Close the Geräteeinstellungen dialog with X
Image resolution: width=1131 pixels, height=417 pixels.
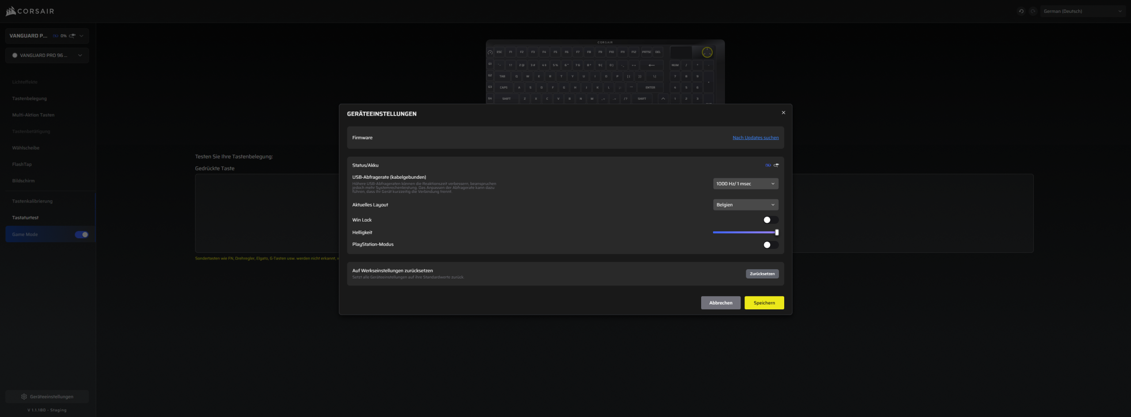tap(783, 113)
